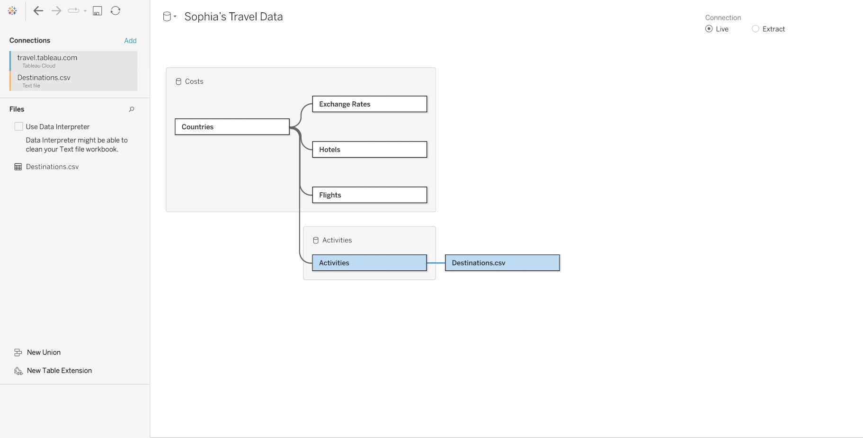Select the Exchange Rates table
Viewport: 863px width, 438px height.
pos(370,104)
